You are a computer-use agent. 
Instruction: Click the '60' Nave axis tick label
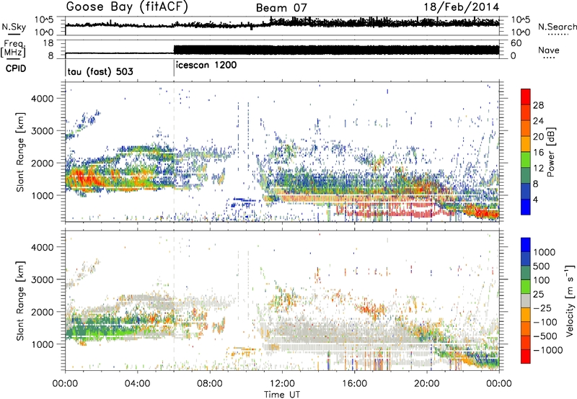pyautogui.click(x=516, y=43)
